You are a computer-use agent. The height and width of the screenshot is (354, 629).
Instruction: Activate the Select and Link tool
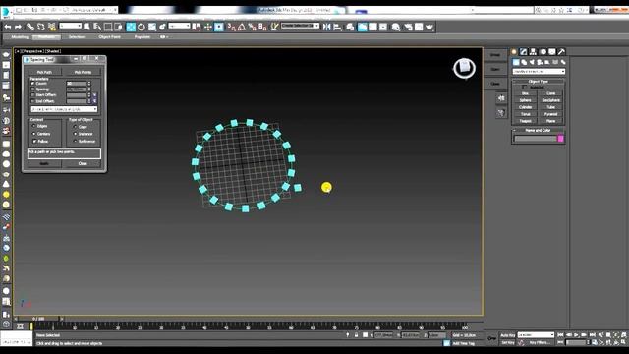pyautogui.click(x=30, y=27)
